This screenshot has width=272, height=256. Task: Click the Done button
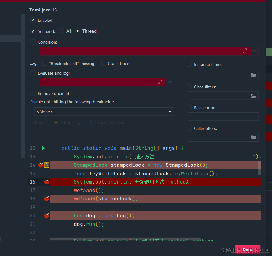tap(248, 249)
